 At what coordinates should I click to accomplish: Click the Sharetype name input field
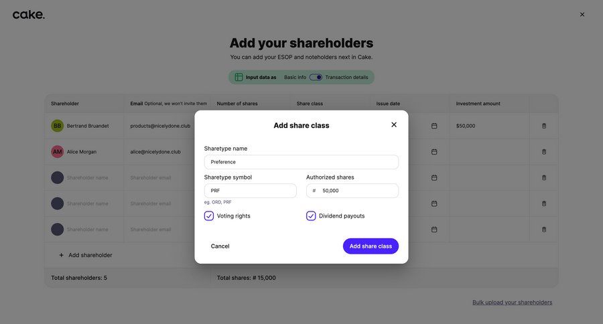(x=301, y=162)
